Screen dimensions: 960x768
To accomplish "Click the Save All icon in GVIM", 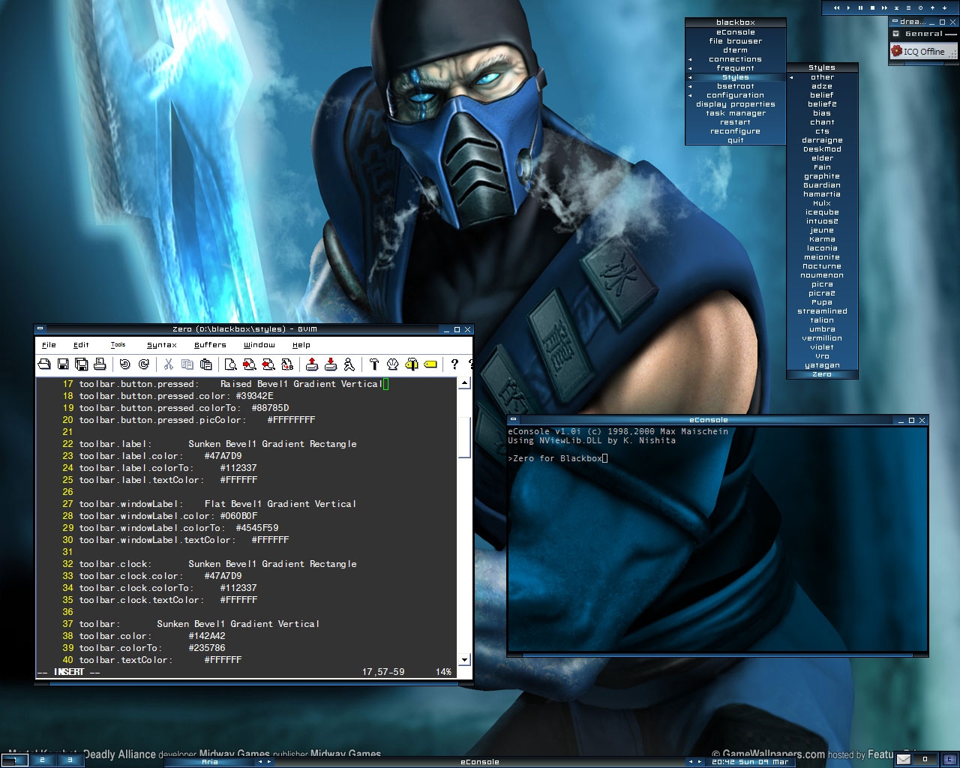I will tap(81, 364).
